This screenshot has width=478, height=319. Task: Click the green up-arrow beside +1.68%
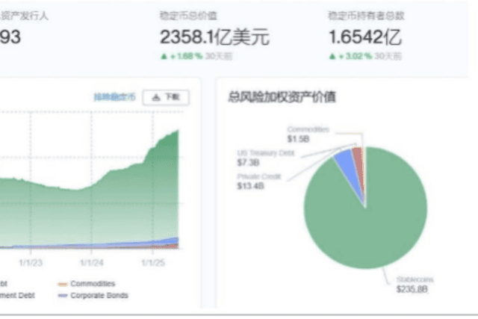[x=164, y=57]
